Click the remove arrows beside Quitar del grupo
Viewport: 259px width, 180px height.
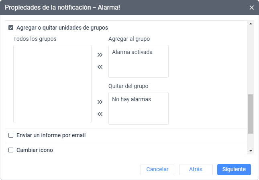pos(100,114)
